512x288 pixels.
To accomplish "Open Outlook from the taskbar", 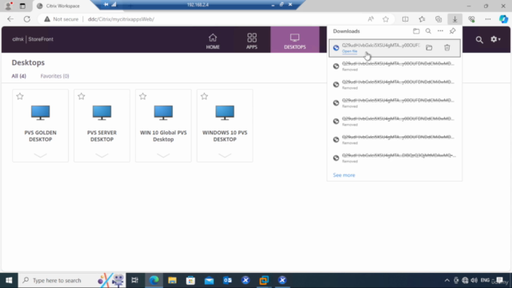I will pyautogui.click(x=227, y=280).
